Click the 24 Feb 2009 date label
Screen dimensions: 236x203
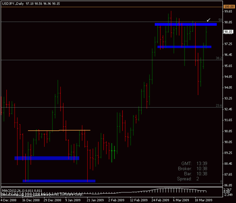(x=160, y=200)
